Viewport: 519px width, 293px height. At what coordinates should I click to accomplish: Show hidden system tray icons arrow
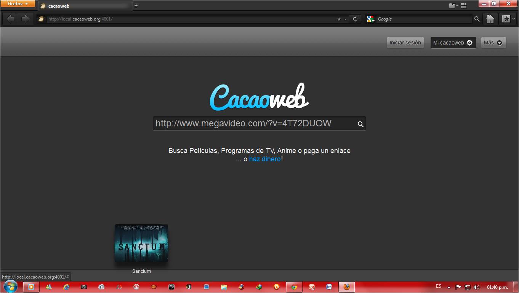pyautogui.click(x=449, y=287)
